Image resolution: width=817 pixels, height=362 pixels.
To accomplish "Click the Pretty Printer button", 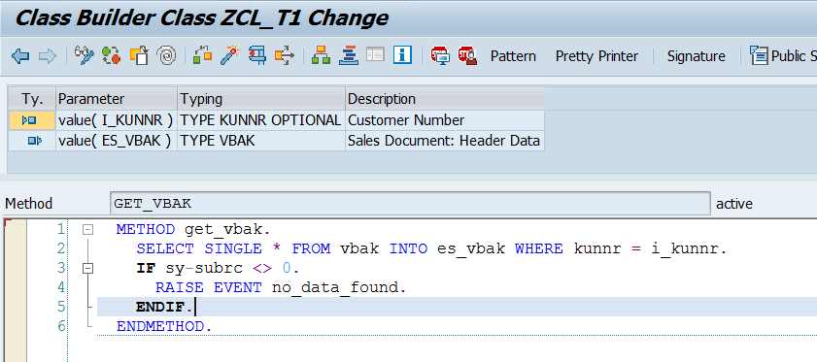I will point(597,56).
